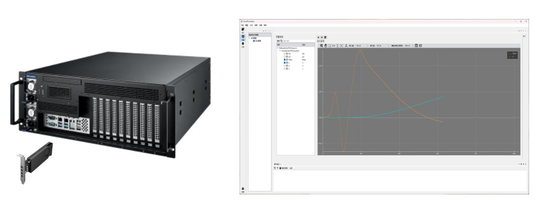Enable the checkbox in the row above psi
This screenshot has width=542, height=200.
coord(285,54)
